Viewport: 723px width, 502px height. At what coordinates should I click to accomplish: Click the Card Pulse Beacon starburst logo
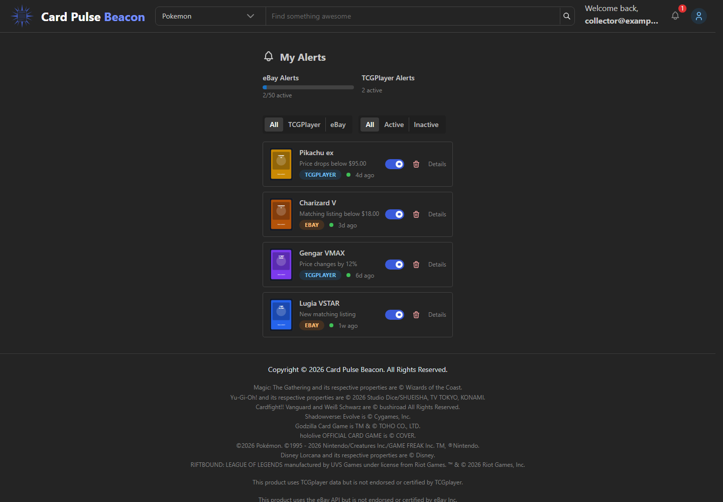[22, 16]
